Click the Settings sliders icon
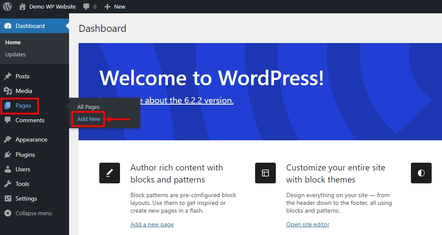Screen dimensions: 442x235 (x=8, y=198)
